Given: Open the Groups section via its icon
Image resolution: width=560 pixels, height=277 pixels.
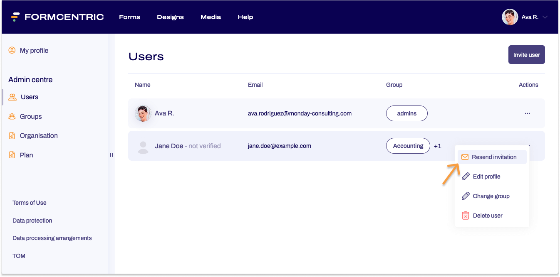Looking at the screenshot, I should click(x=12, y=116).
